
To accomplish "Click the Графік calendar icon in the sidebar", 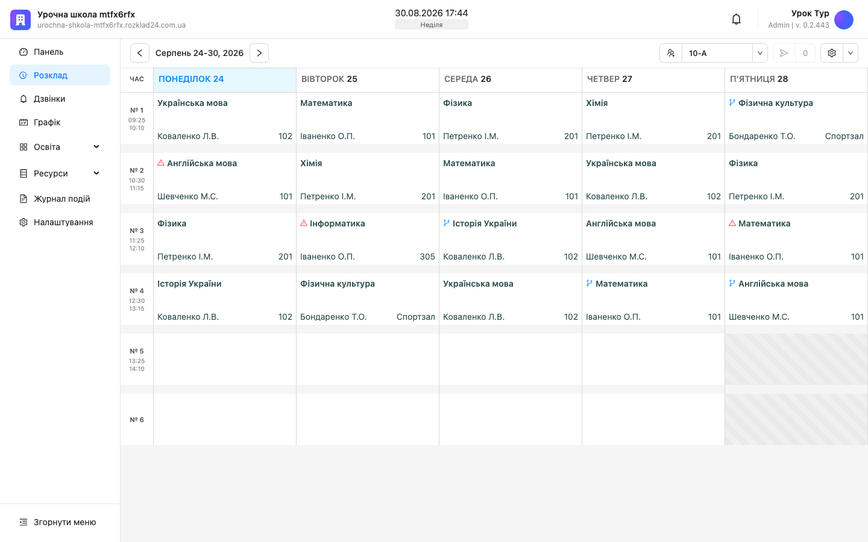I will [24, 122].
